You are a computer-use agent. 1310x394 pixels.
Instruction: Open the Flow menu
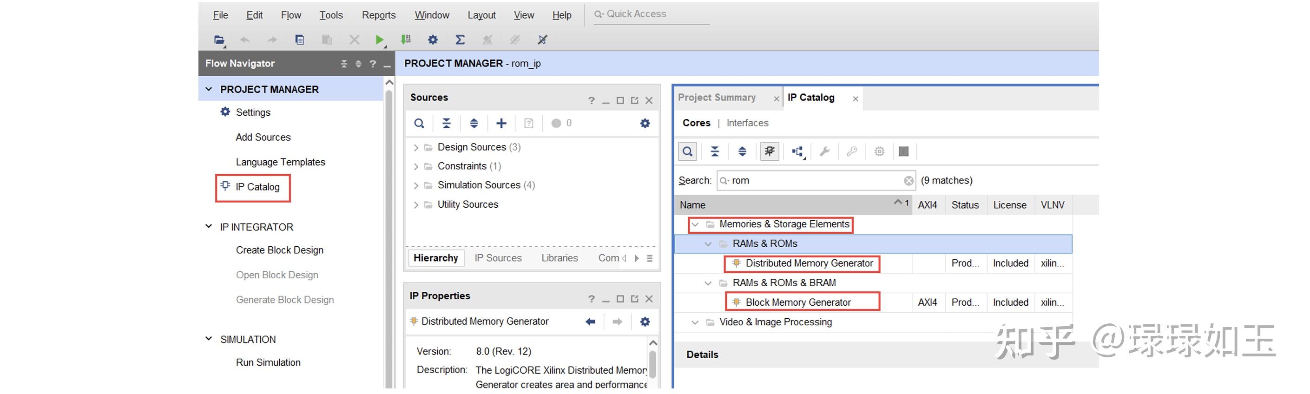(x=291, y=15)
